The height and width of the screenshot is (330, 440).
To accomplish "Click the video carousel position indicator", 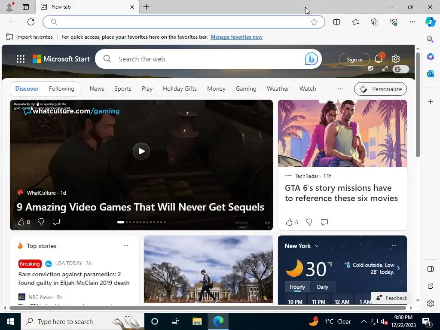I will [x=141, y=222].
